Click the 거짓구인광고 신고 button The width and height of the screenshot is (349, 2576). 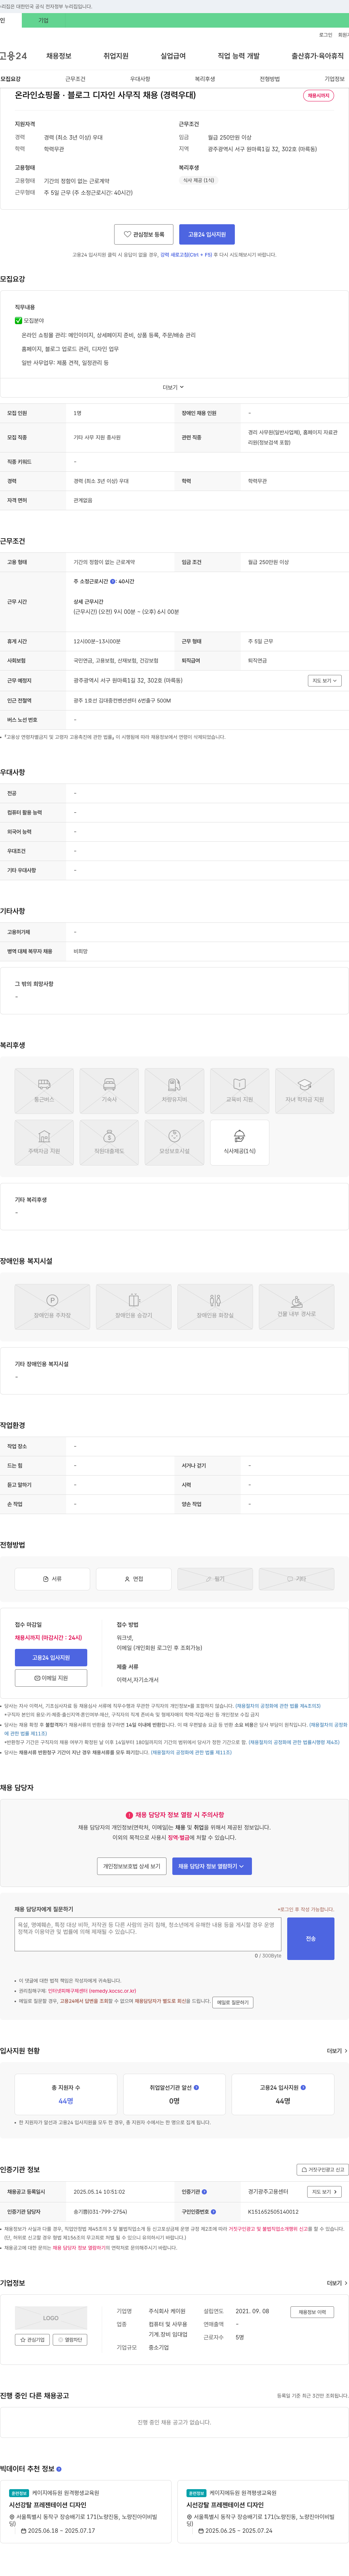[x=322, y=2170]
